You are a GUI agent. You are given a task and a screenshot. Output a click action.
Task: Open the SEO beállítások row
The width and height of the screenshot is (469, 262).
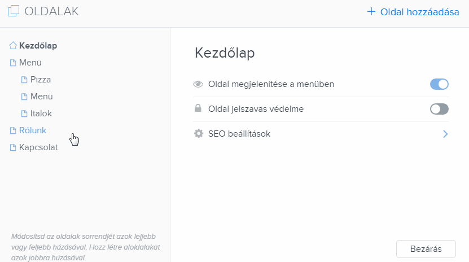(321, 134)
